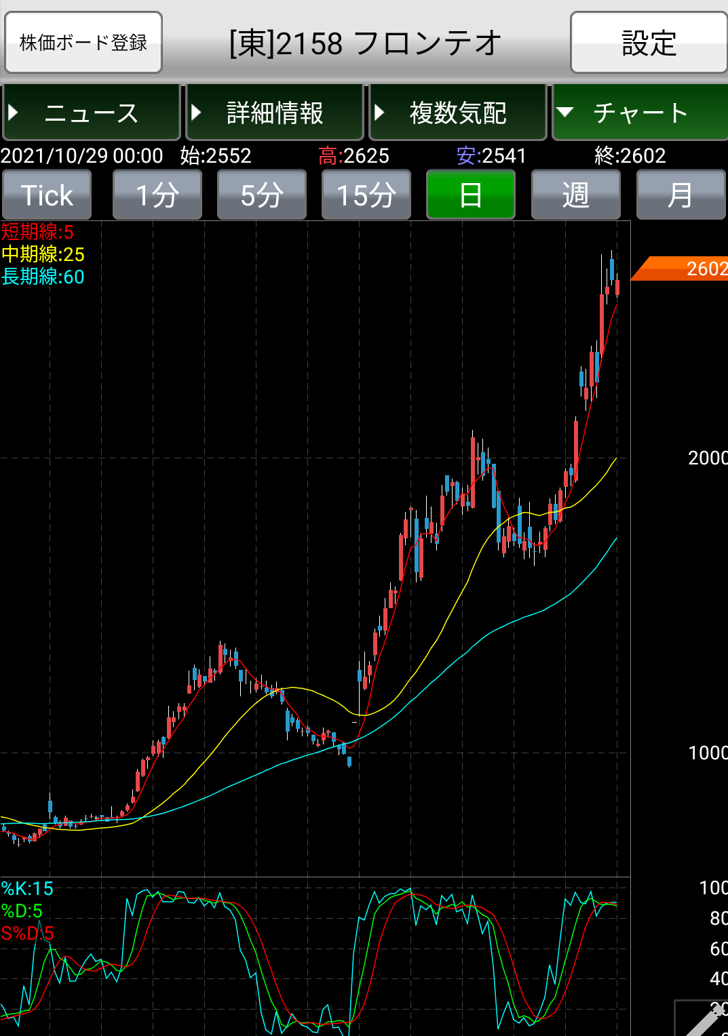The width and height of the screenshot is (728, 1036).
Task: Select the daily 日 timeframe
Action: click(x=471, y=195)
